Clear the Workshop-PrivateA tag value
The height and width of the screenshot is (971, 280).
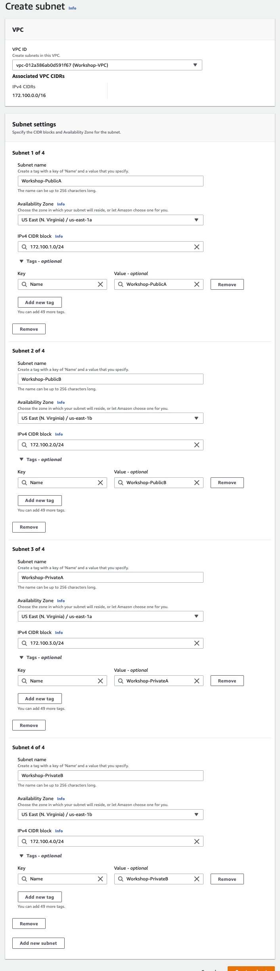coord(197,681)
